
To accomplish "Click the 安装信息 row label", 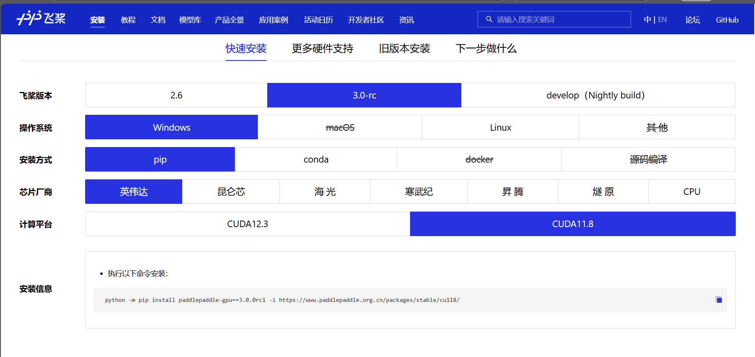I will [36, 289].
